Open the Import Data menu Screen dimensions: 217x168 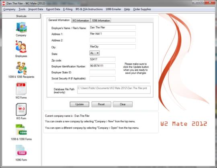pos(36,9)
